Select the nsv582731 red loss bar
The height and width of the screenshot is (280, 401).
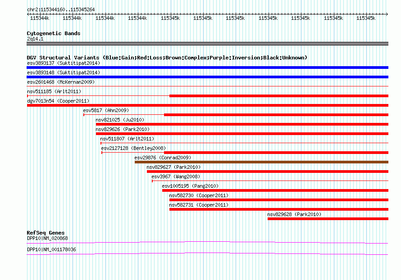[279, 209]
